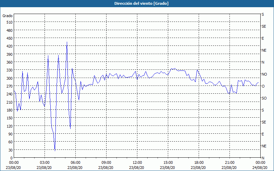
Task: Click the 450 y-axis value
Action: coord(10,38)
